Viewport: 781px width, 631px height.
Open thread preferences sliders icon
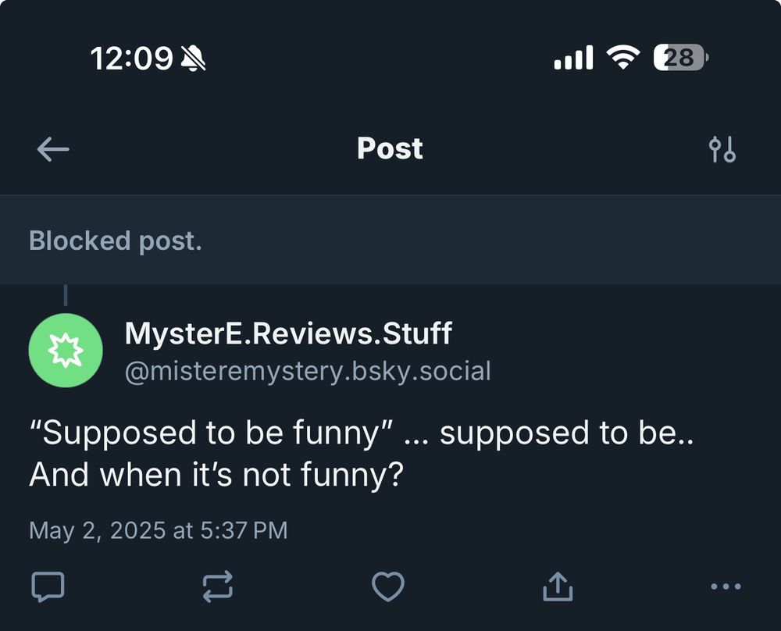(x=722, y=149)
